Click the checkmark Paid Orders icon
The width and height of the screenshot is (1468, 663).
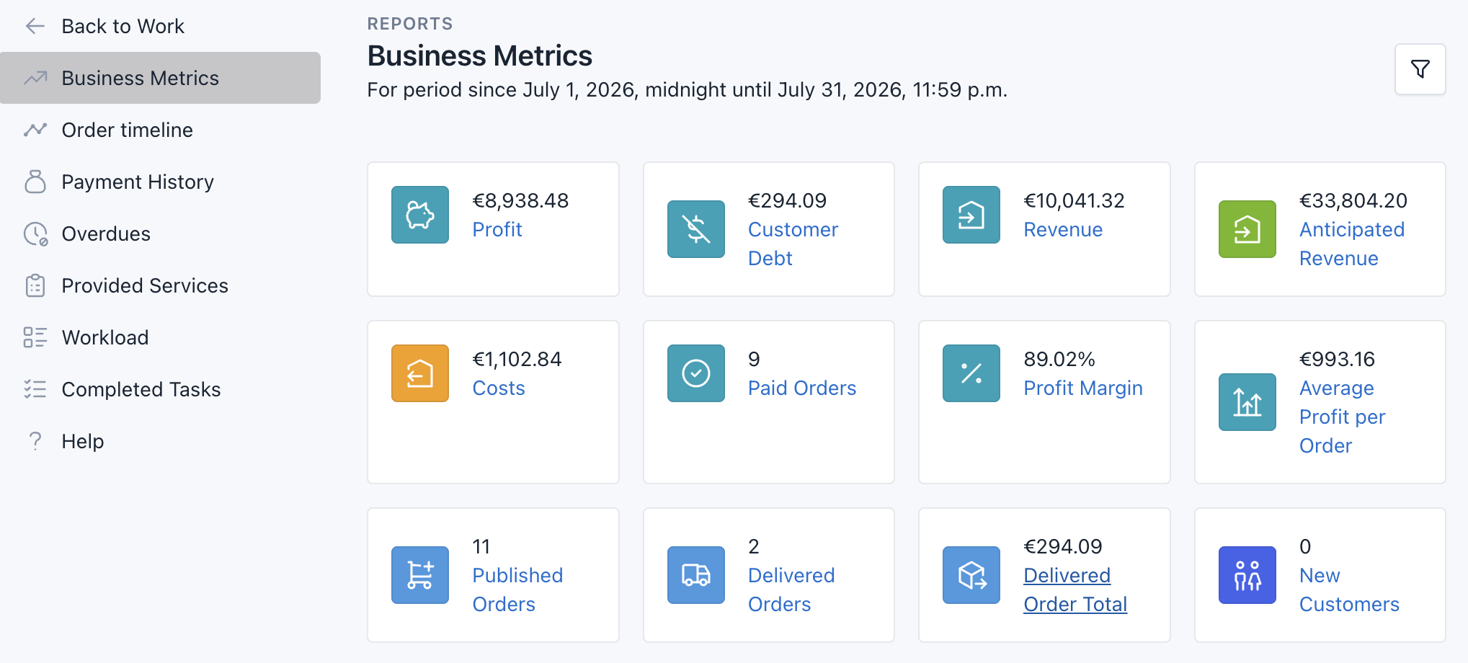tap(696, 373)
